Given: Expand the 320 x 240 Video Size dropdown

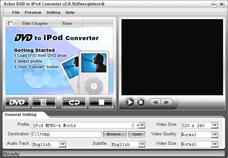Looking at the screenshot, I should [215, 125].
